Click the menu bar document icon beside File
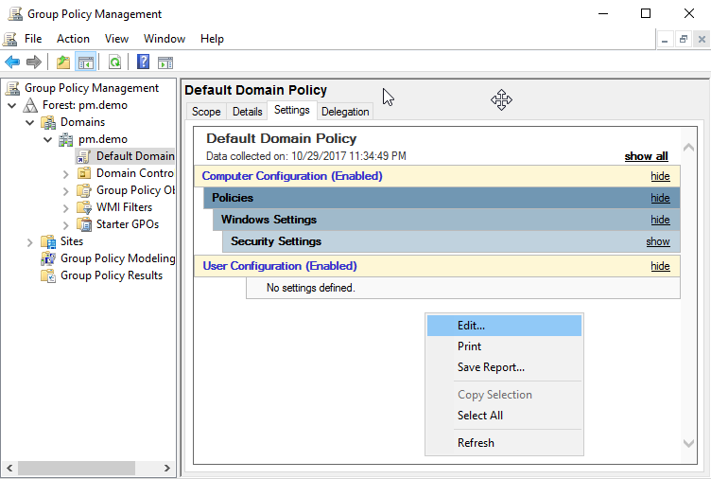711x479 pixels. pyautogui.click(x=10, y=39)
